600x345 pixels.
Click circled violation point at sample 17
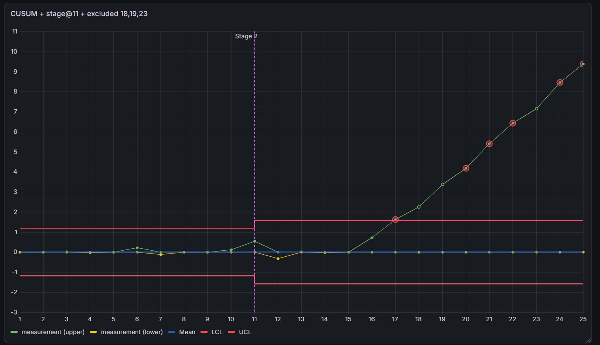(x=395, y=220)
